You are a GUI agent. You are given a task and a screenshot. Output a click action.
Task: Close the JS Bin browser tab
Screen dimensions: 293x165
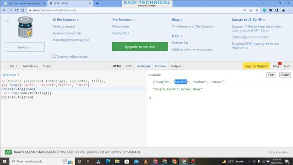coord(90,3)
